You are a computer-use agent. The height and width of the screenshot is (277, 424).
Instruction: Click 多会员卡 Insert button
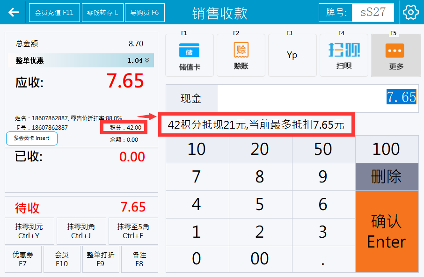click(31, 138)
